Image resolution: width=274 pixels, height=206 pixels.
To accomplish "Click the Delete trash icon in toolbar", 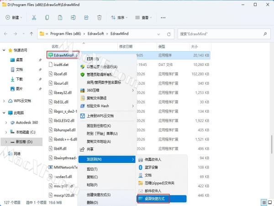I will tap(99, 17).
